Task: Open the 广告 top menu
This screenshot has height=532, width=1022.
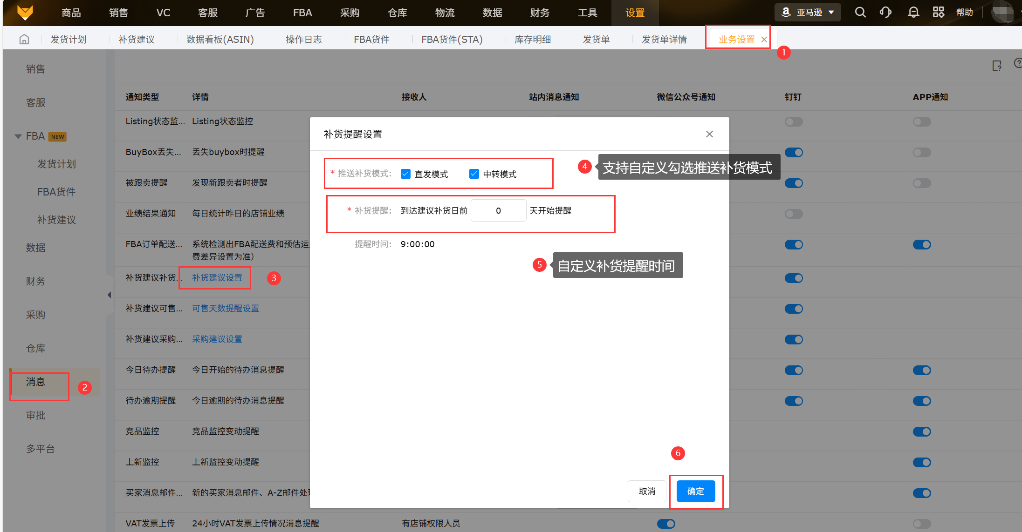Action: click(255, 13)
